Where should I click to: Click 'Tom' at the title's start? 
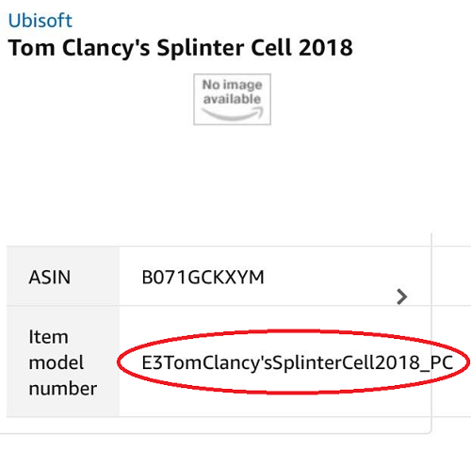(x=31, y=48)
